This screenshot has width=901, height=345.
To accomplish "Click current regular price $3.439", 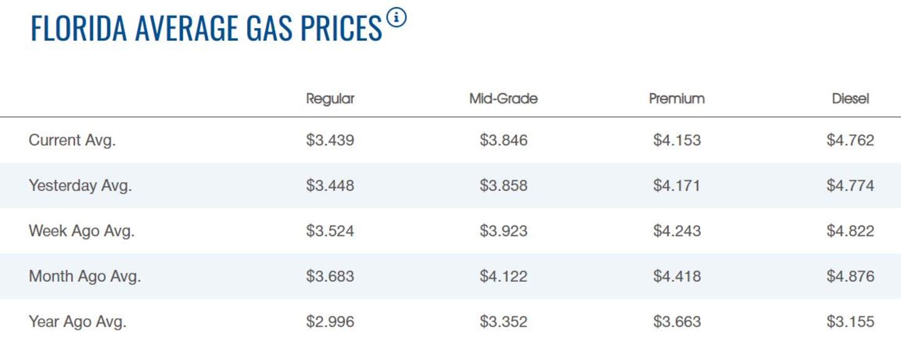I will 330,140.
